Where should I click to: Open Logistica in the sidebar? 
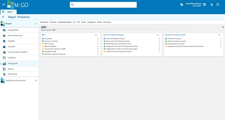point(19,58)
